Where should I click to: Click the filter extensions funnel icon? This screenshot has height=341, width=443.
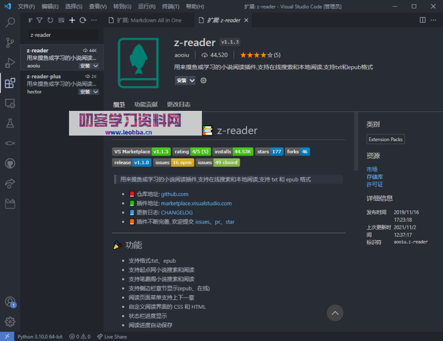[40, 20]
